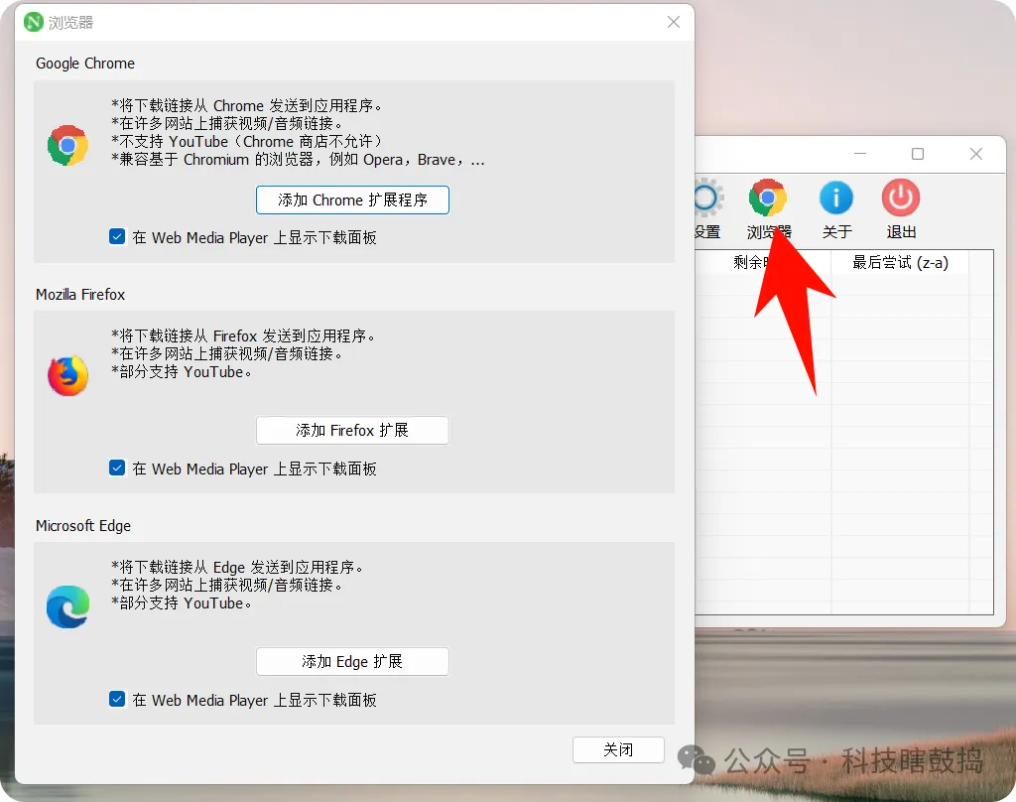This screenshot has height=802, width=1016.
Task: Click 添加 Chrome 扩展程序 button
Action: point(352,200)
